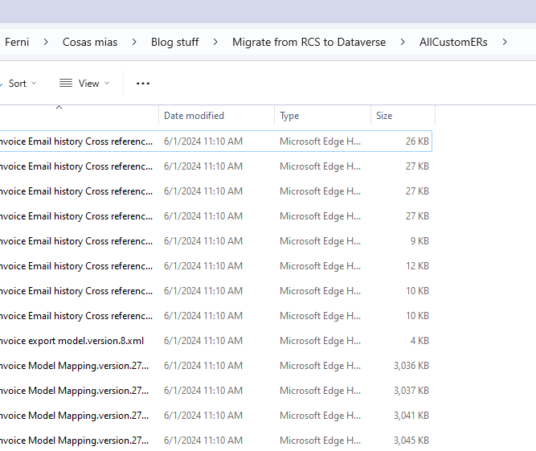
Task: Select the 26 KB Invoice Email history file
Action: point(76,141)
